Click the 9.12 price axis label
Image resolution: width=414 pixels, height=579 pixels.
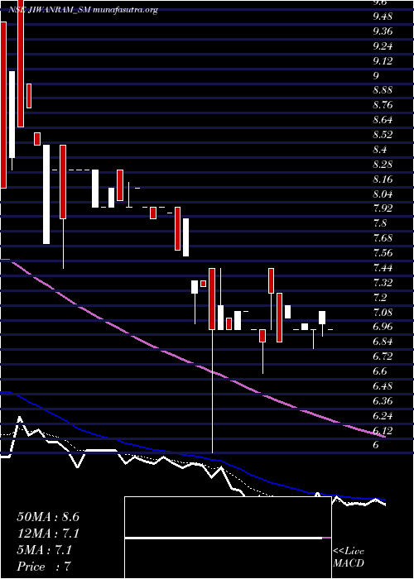[383, 61]
